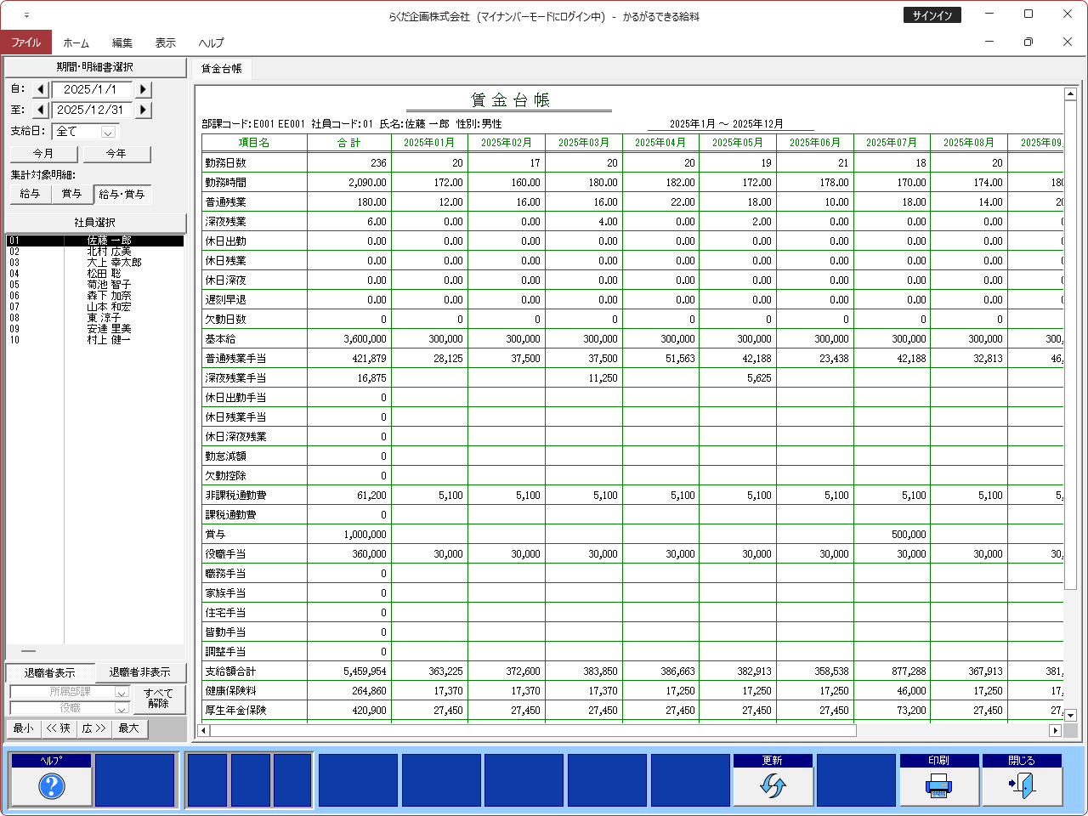This screenshot has height=816, width=1088.
Task: Step the 至 end date backward
Action: [41, 110]
